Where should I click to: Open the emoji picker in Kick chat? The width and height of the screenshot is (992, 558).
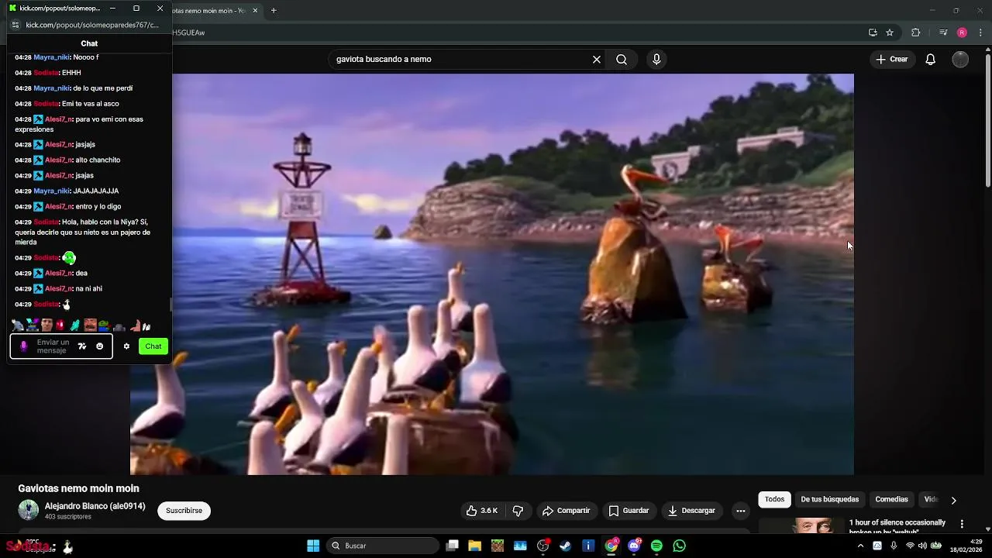[x=99, y=346]
